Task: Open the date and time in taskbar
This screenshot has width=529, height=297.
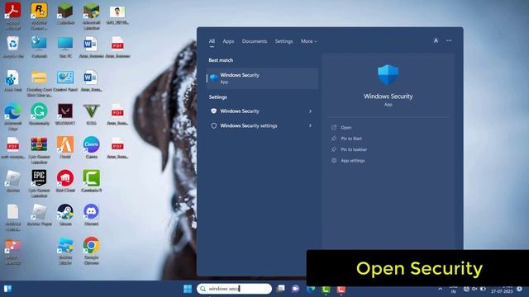Action: (502, 289)
